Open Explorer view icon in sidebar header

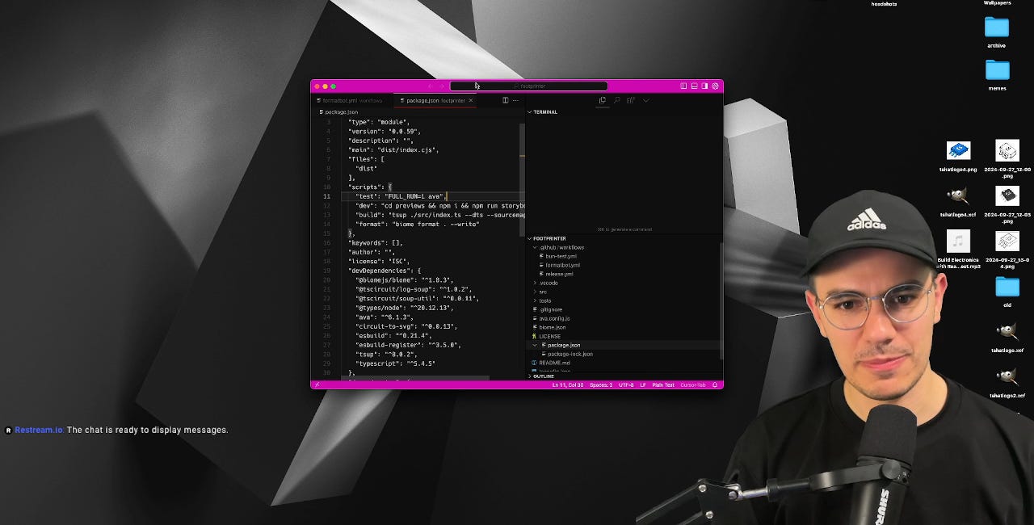click(602, 100)
